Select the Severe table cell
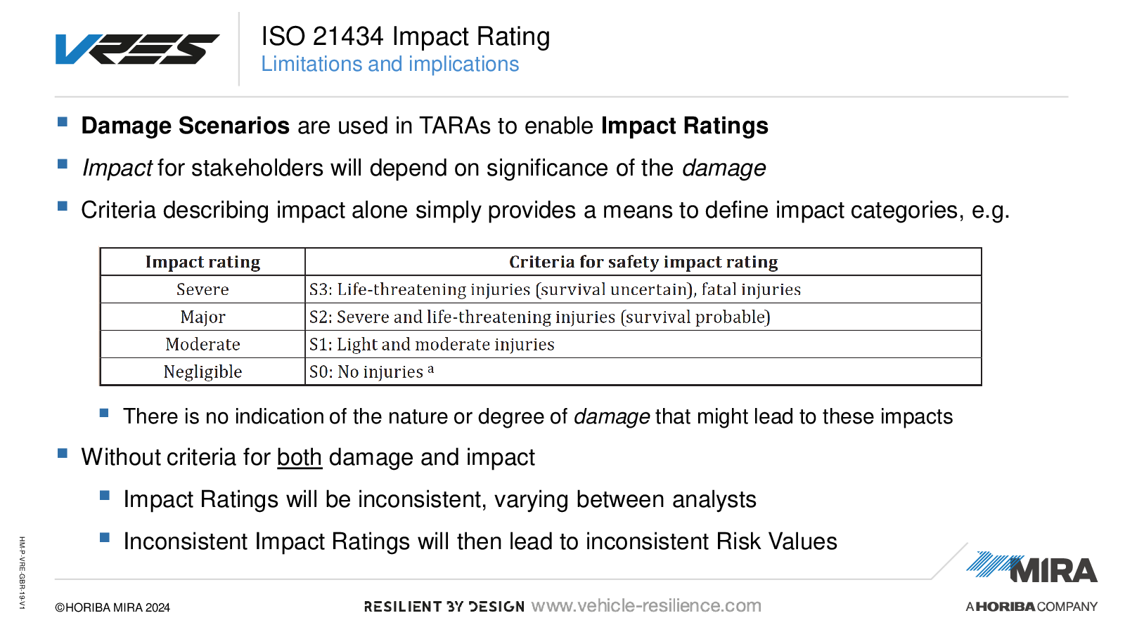 click(x=202, y=289)
